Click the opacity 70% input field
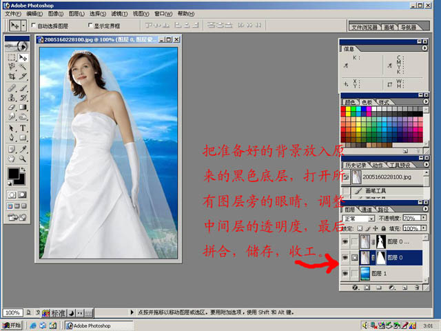Screen dimensions: 441x331 (412, 218)
